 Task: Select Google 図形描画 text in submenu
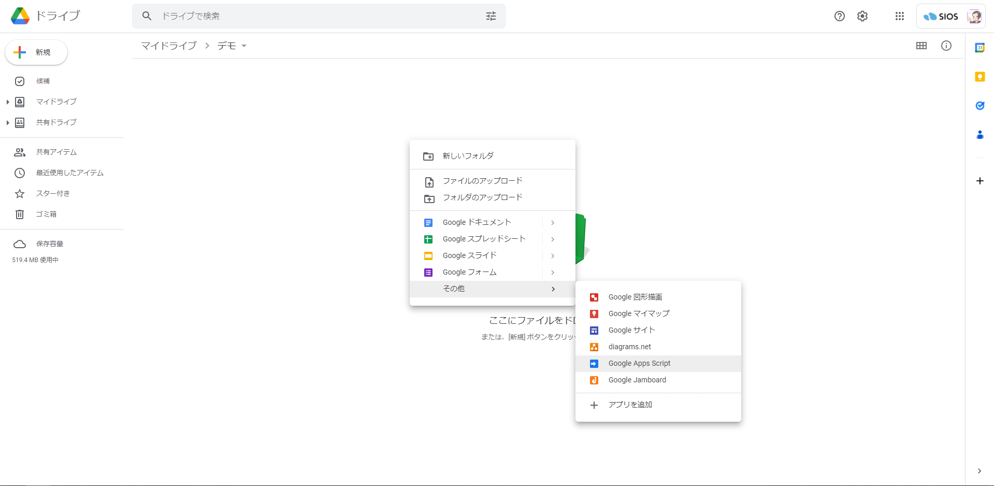[x=636, y=297]
